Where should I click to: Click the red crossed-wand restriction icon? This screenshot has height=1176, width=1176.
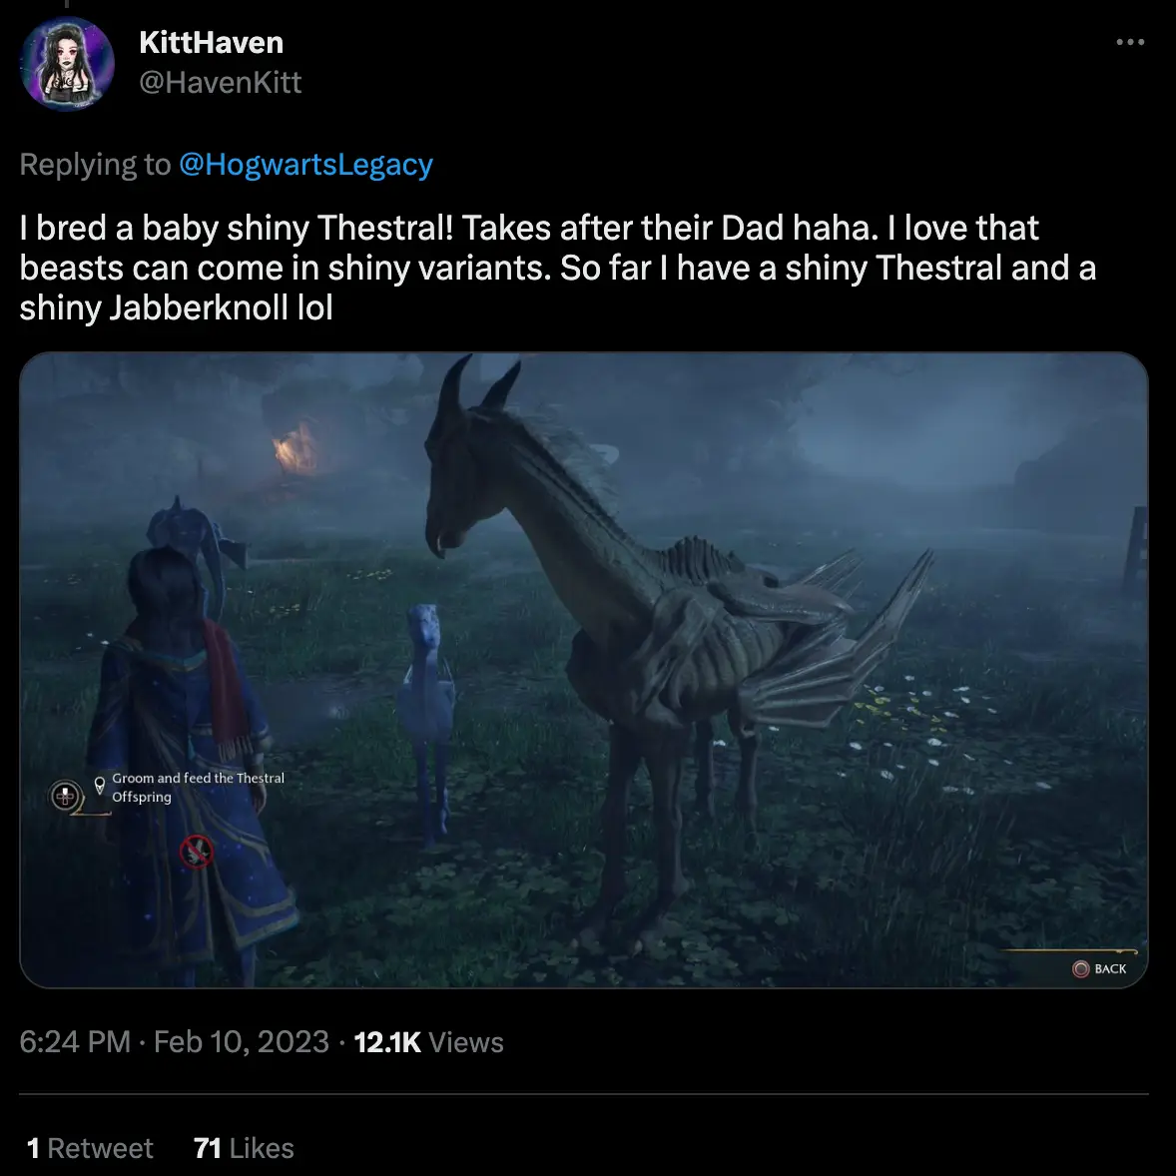pos(196,850)
